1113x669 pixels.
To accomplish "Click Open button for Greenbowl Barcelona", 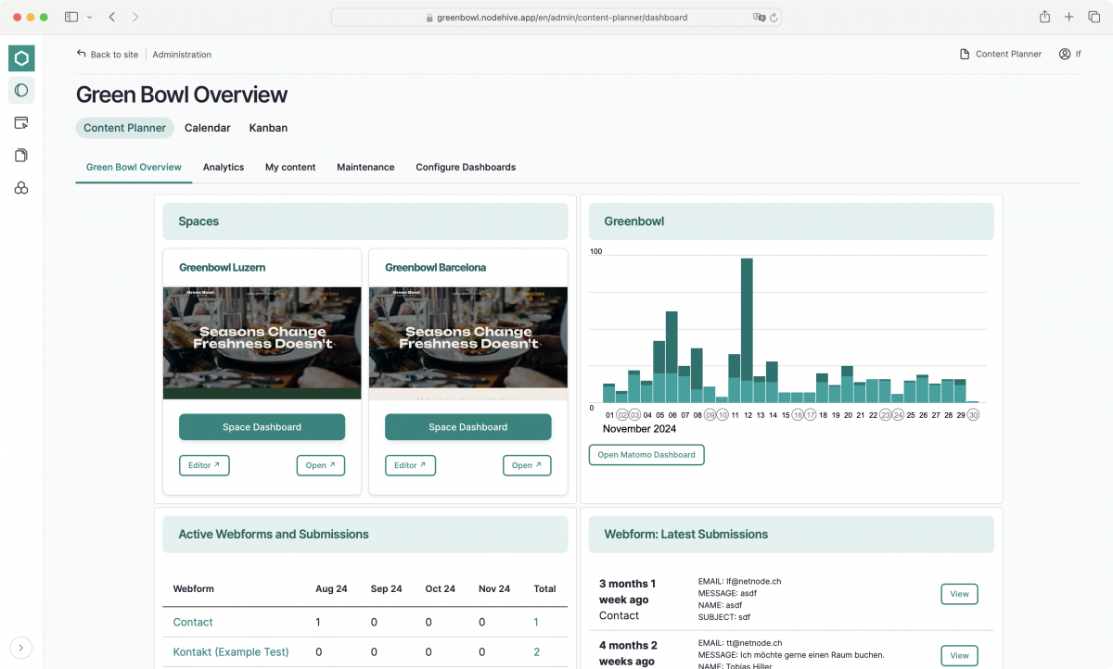I will (x=527, y=465).
